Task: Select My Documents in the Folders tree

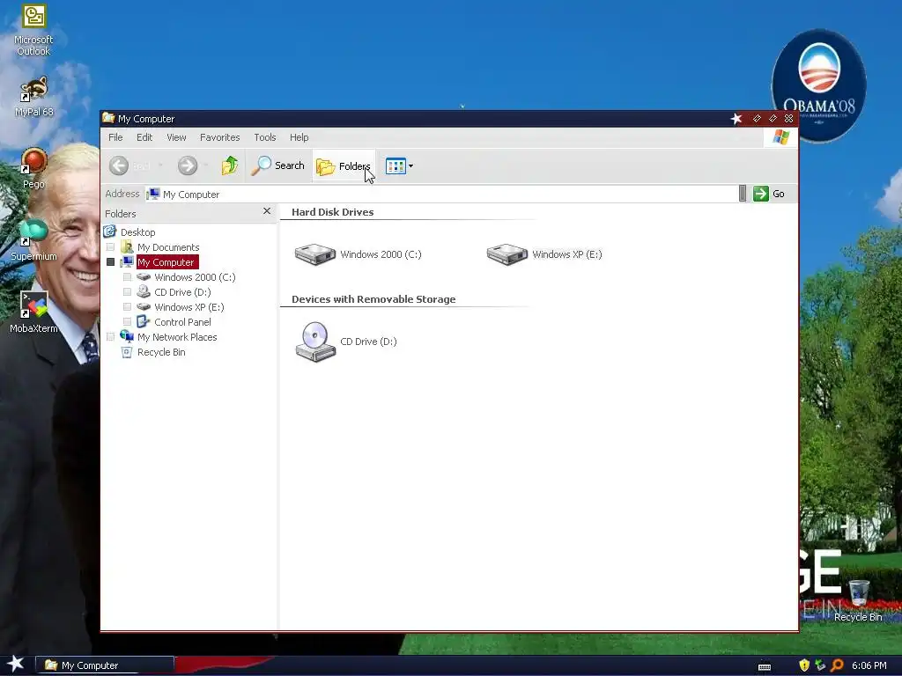Action: 168,247
